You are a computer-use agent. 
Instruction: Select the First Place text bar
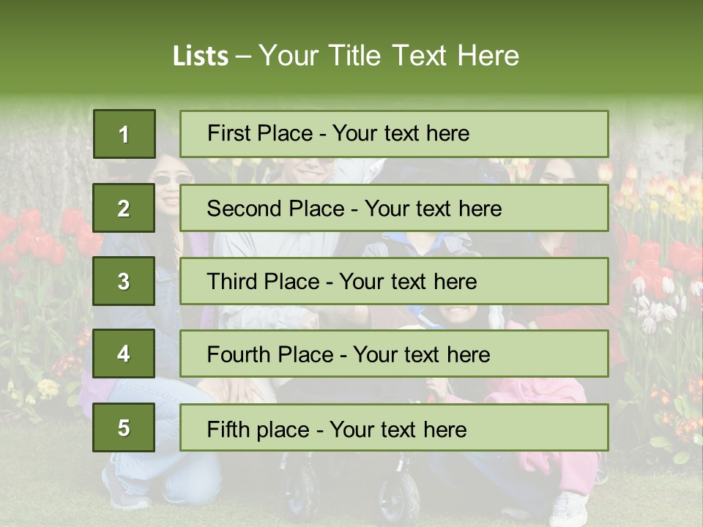click(394, 134)
